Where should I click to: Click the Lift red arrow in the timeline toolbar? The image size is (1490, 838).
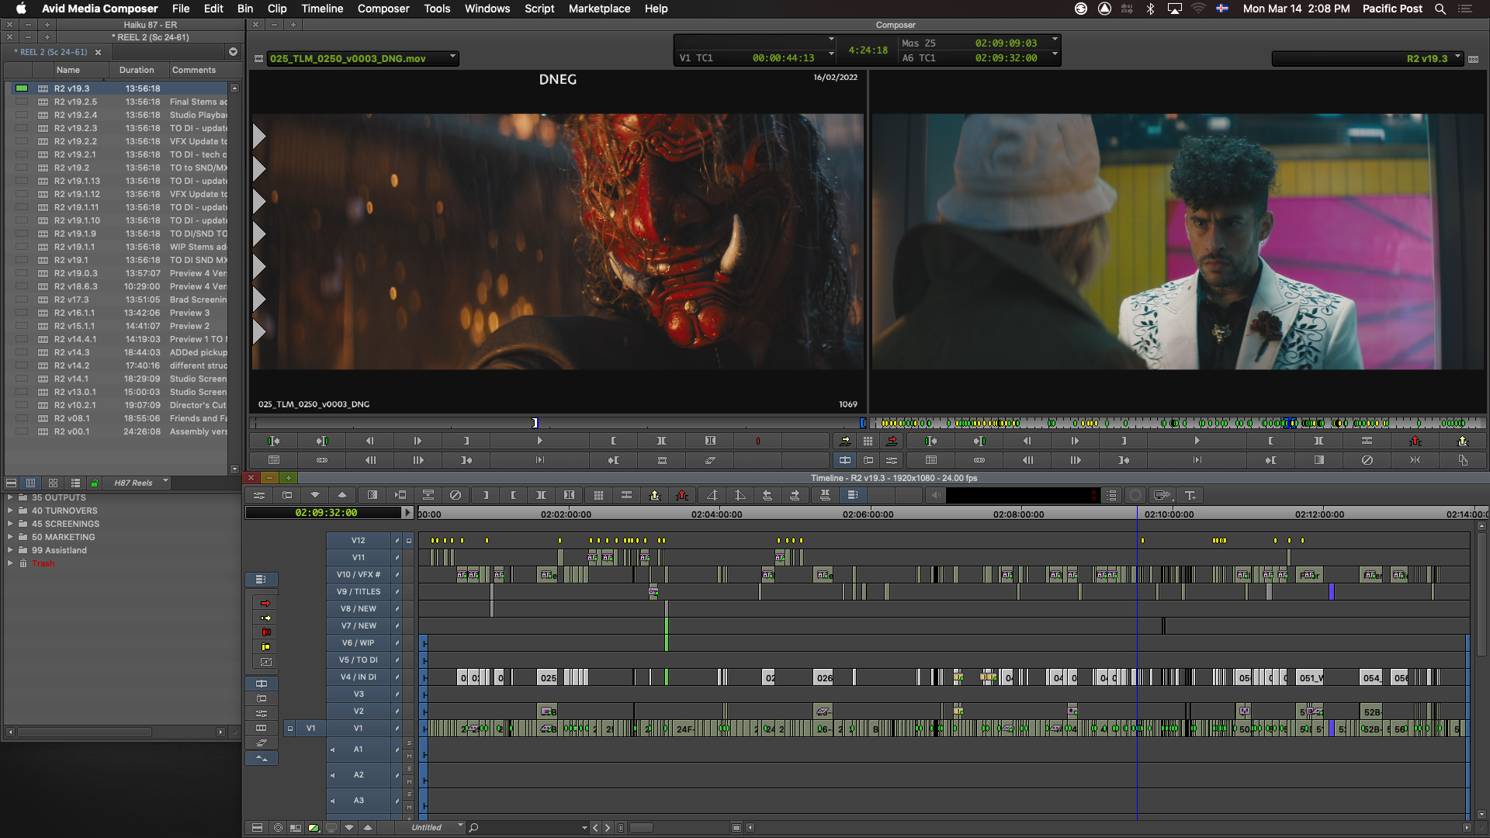681,495
